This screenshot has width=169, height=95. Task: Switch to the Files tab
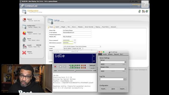pos(69,27)
